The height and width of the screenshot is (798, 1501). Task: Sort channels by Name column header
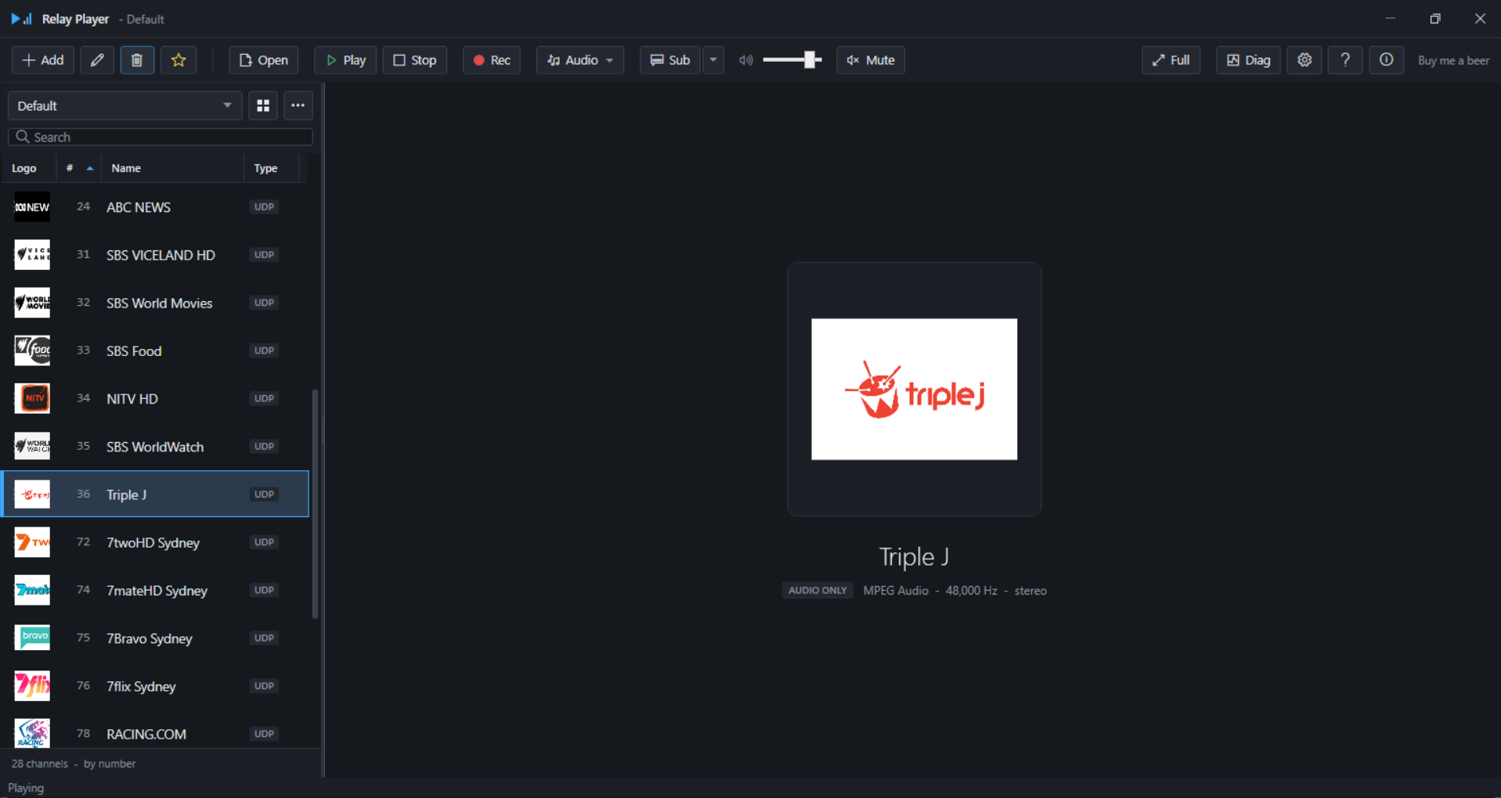point(172,168)
